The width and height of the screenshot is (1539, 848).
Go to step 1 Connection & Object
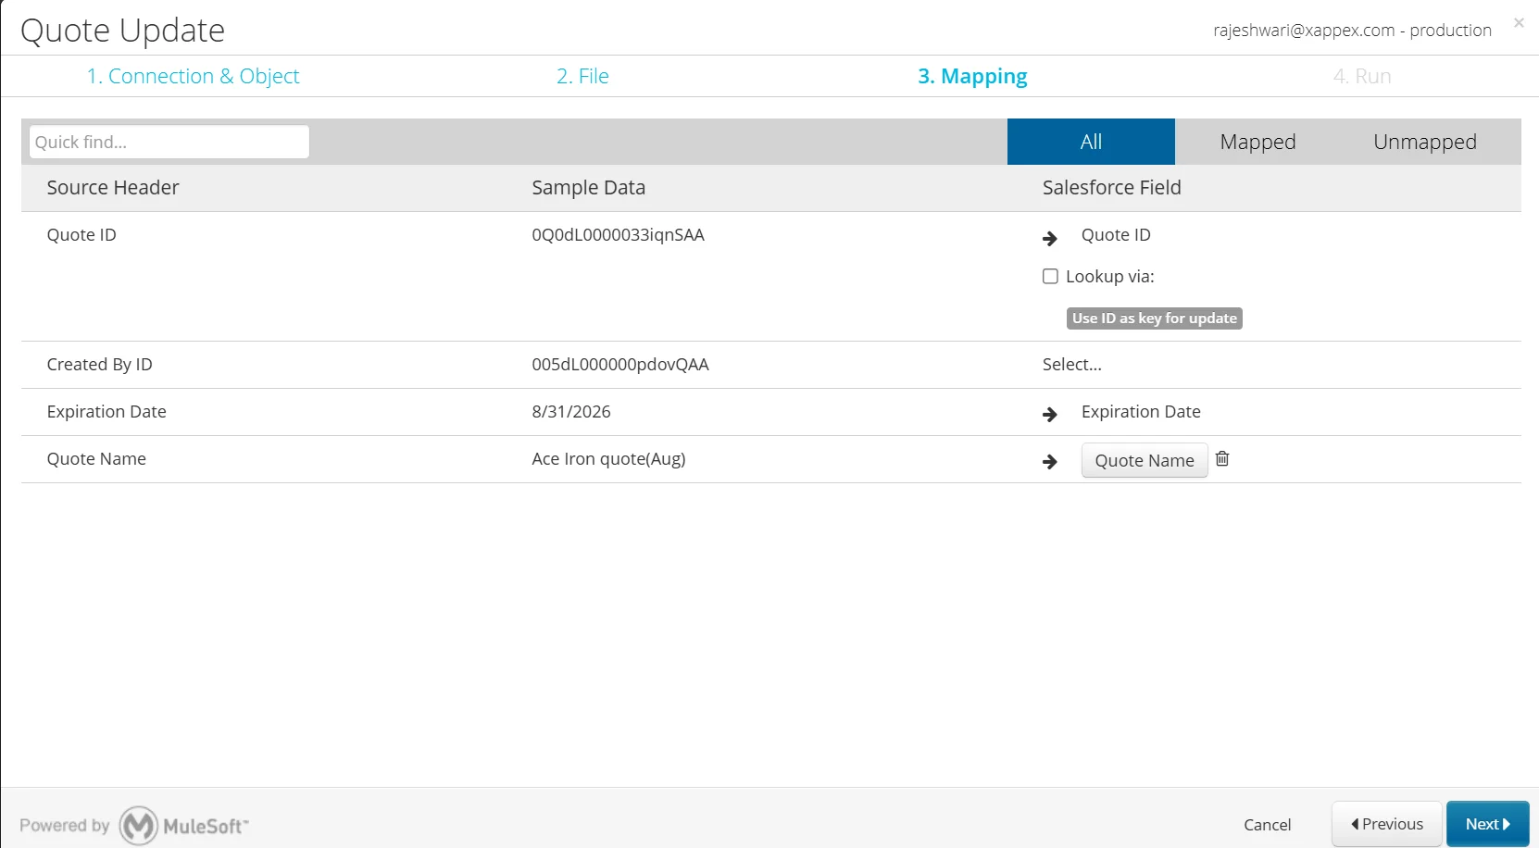click(193, 76)
